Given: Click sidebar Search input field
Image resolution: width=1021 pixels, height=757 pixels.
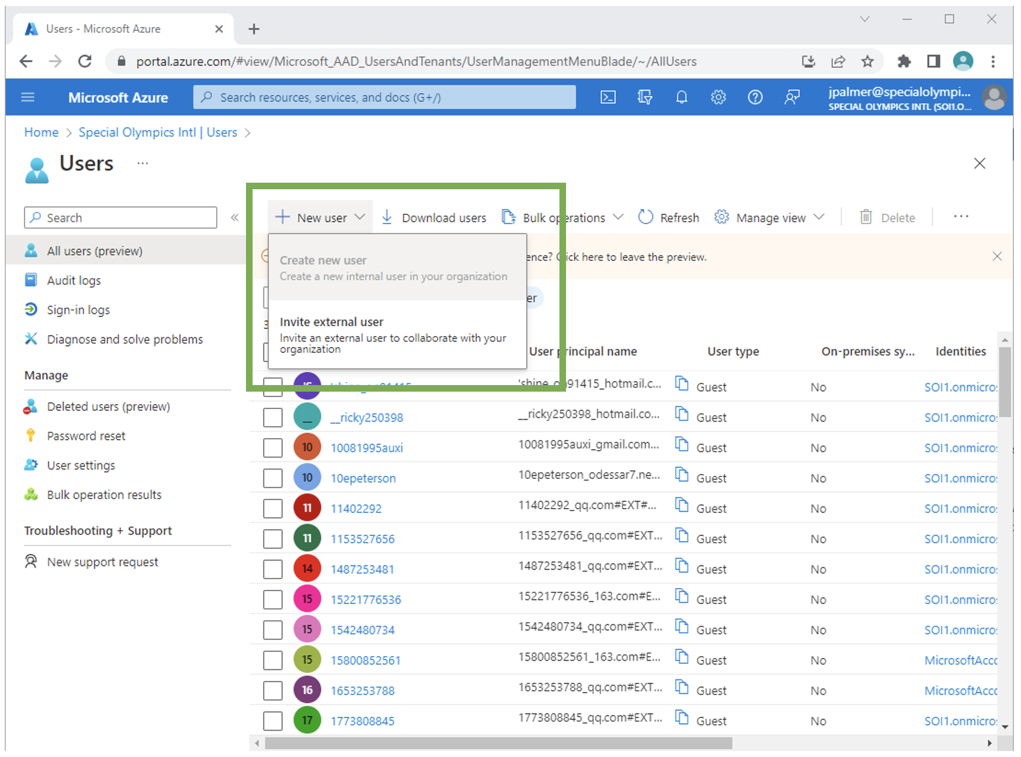Looking at the screenshot, I should point(121,217).
